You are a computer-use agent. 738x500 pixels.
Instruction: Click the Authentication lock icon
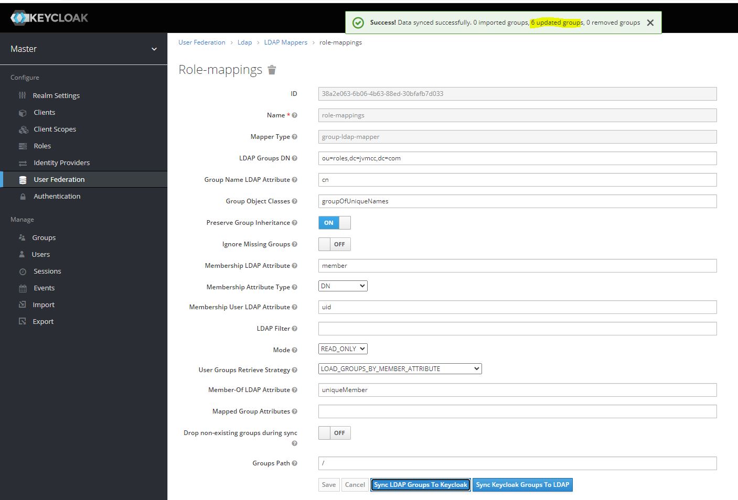[x=23, y=197]
